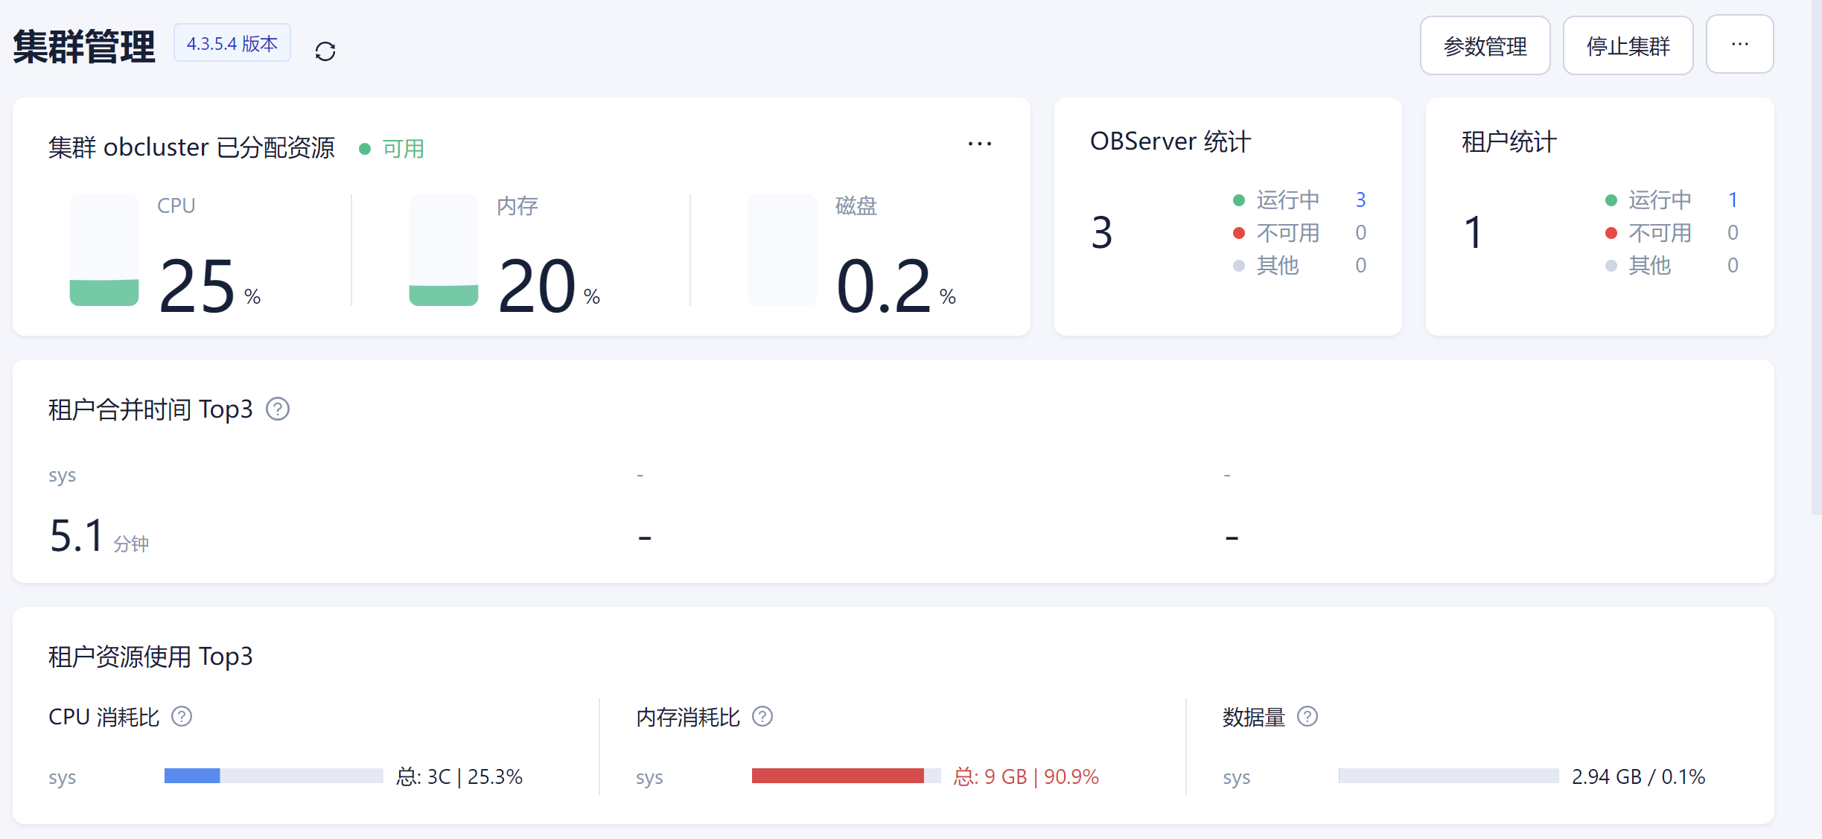This screenshot has height=839, width=1822.
Task: Click the sys tenant under 租户合并时间
Action: click(x=63, y=475)
